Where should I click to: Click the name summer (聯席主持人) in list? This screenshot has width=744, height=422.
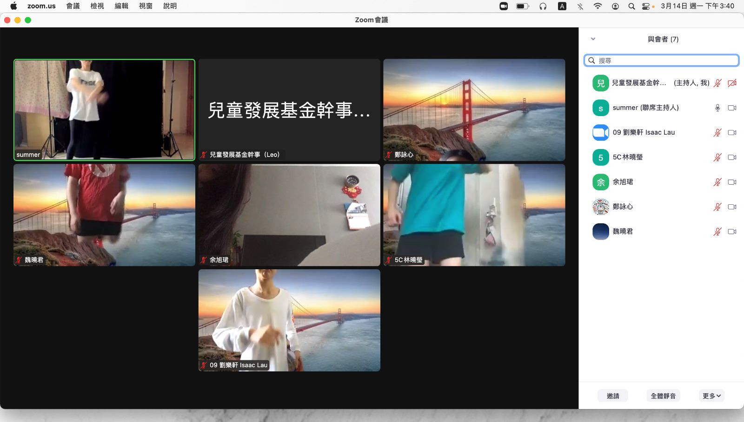click(645, 108)
